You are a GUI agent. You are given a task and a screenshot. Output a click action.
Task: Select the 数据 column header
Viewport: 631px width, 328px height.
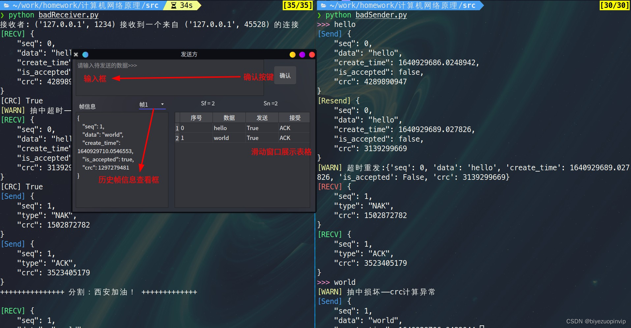229,118
